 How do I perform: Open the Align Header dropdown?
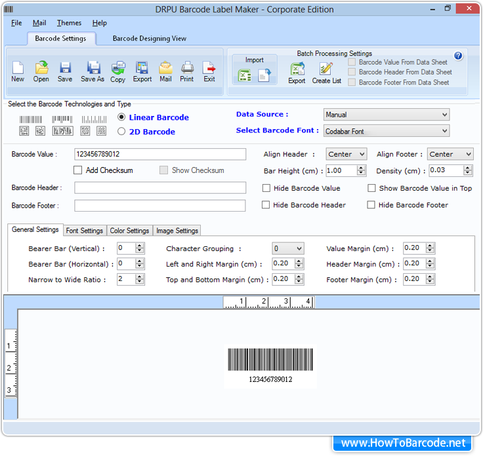tap(347, 154)
